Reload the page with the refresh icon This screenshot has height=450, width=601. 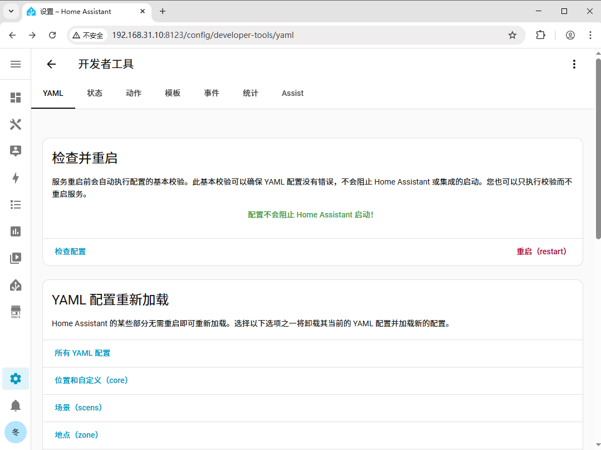click(52, 35)
